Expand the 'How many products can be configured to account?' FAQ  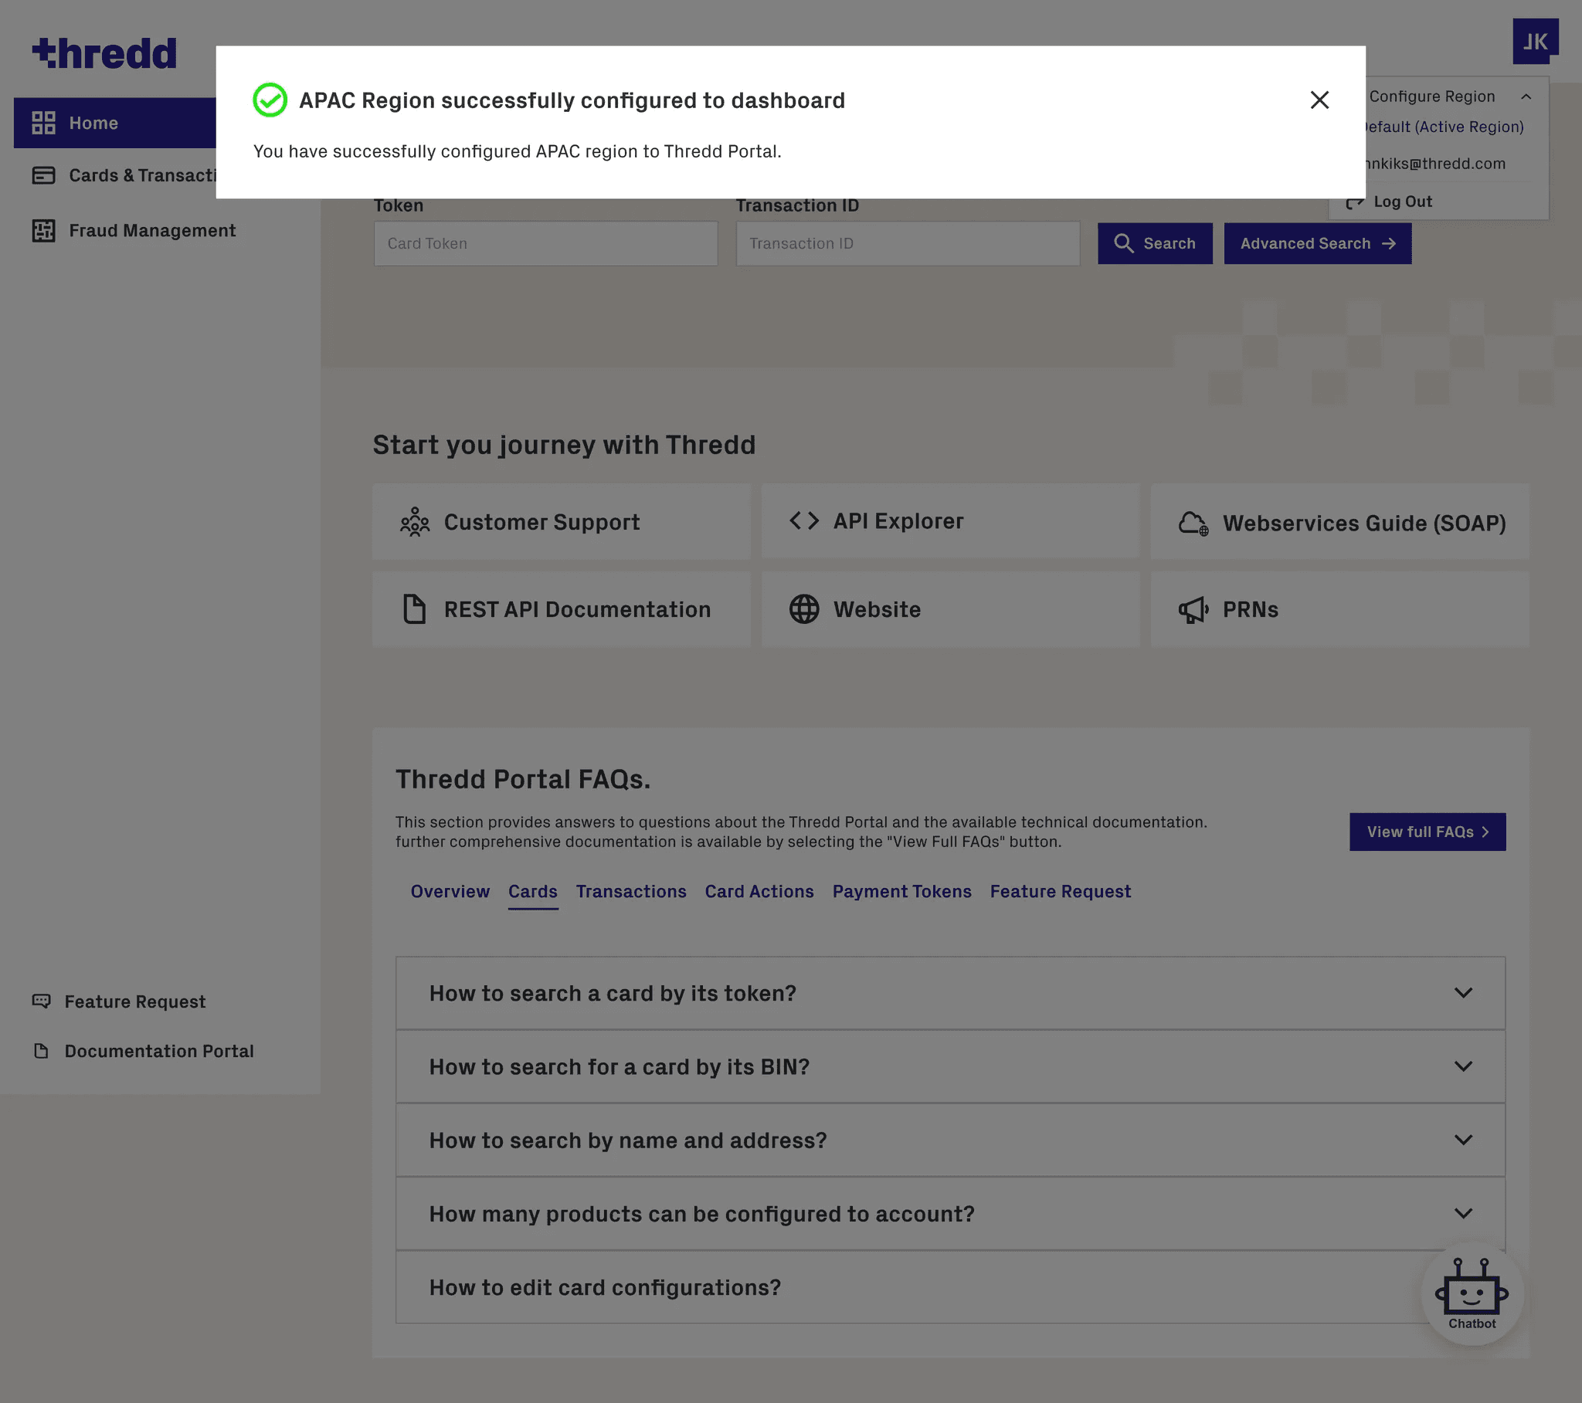pyautogui.click(x=949, y=1213)
